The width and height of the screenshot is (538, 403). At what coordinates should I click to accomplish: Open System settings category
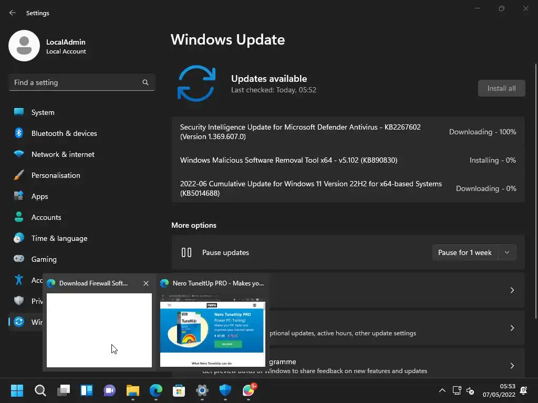(81, 112)
